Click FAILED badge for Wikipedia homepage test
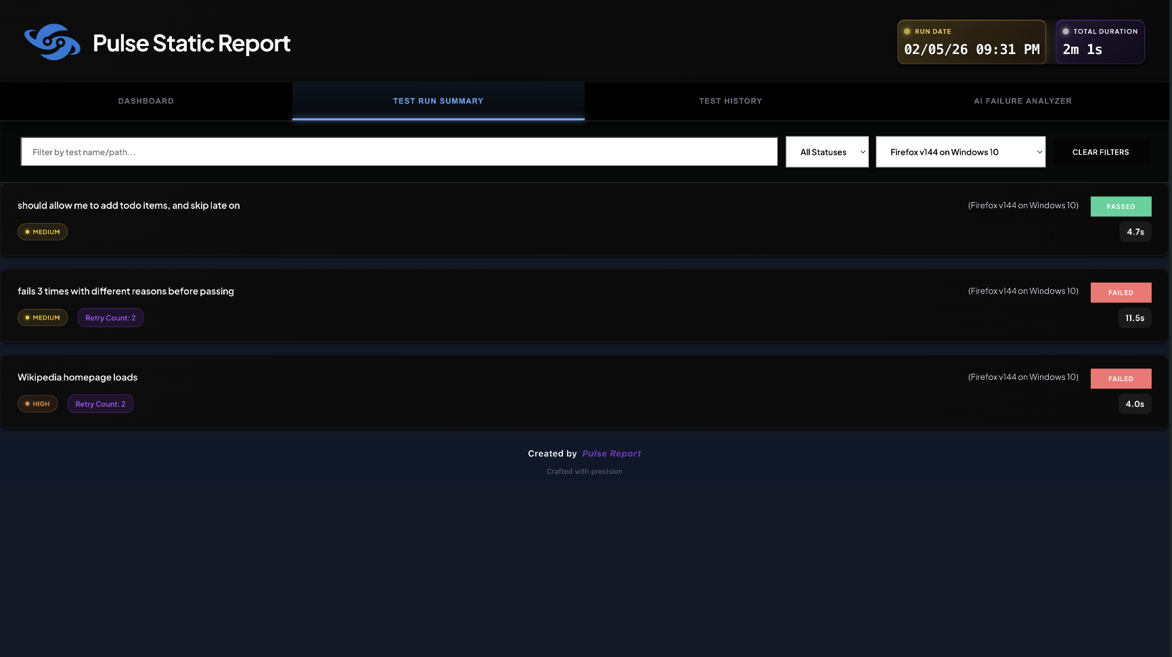Screen dimensions: 1172x657 [1121, 379]
